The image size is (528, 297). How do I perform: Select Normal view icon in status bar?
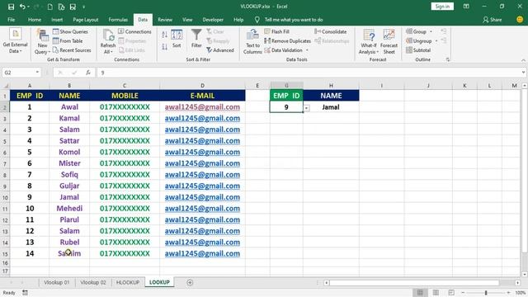pyautogui.click(x=420, y=293)
